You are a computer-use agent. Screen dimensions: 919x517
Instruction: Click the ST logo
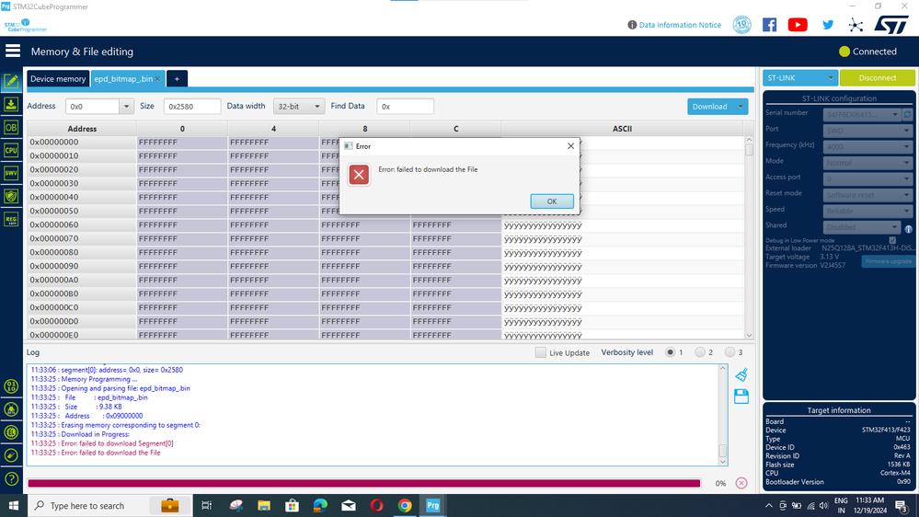click(890, 25)
